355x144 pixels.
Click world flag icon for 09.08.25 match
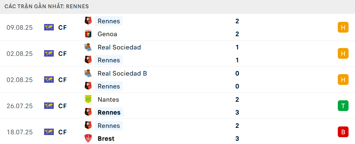[x=49, y=27]
